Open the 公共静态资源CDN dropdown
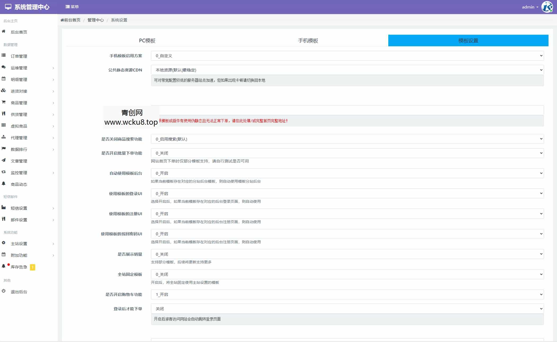The height and width of the screenshot is (342, 557). pyautogui.click(x=347, y=70)
